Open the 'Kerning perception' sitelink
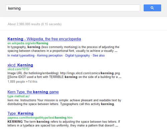 50,55
